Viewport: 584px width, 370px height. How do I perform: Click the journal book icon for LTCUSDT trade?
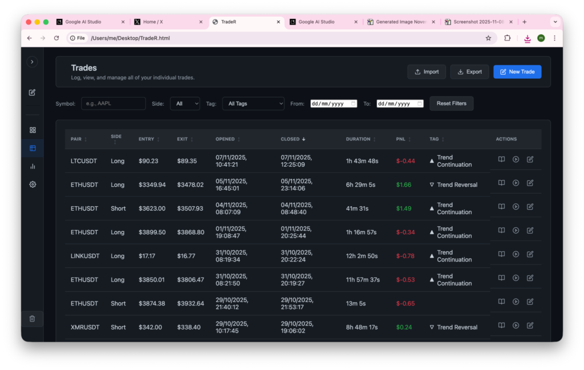501,160
